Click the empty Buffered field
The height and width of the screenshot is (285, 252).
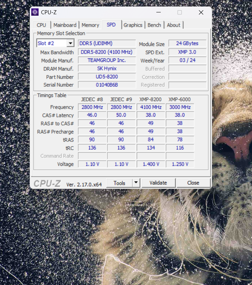tap(187, 69)
